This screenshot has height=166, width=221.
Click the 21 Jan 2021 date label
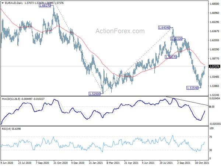click(96, 163)
